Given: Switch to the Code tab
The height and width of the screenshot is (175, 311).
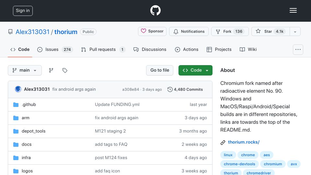Looking at the screenshot, I should 20,49.
